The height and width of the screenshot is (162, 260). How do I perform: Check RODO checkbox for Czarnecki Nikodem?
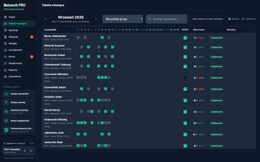tap(185, 78)
